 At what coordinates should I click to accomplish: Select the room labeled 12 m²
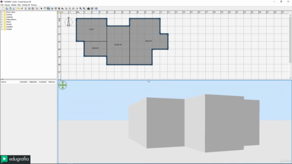coord(91,29)
